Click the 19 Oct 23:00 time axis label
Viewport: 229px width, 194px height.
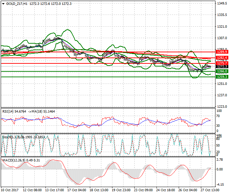point(121,190)
